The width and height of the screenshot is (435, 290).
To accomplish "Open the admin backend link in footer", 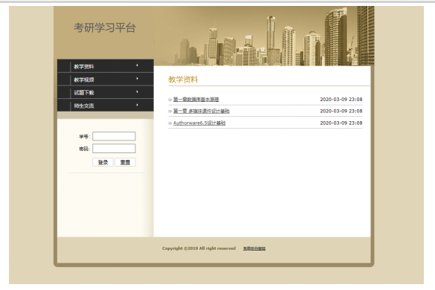I will coord(254,248).
